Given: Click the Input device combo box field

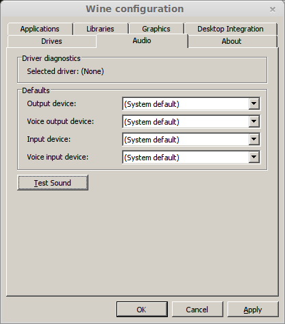Looking at the screenshot, I should pyautogui.click(x=191, y=139).
